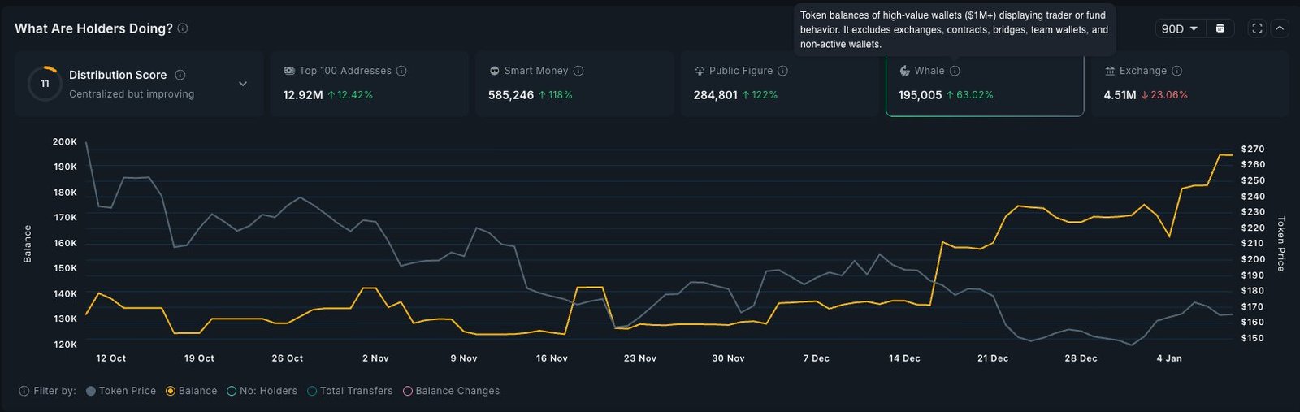The height and width of the screenshot is (412, 1300).
Task: Expand the Distribution Score chevron
Action: 243,84
